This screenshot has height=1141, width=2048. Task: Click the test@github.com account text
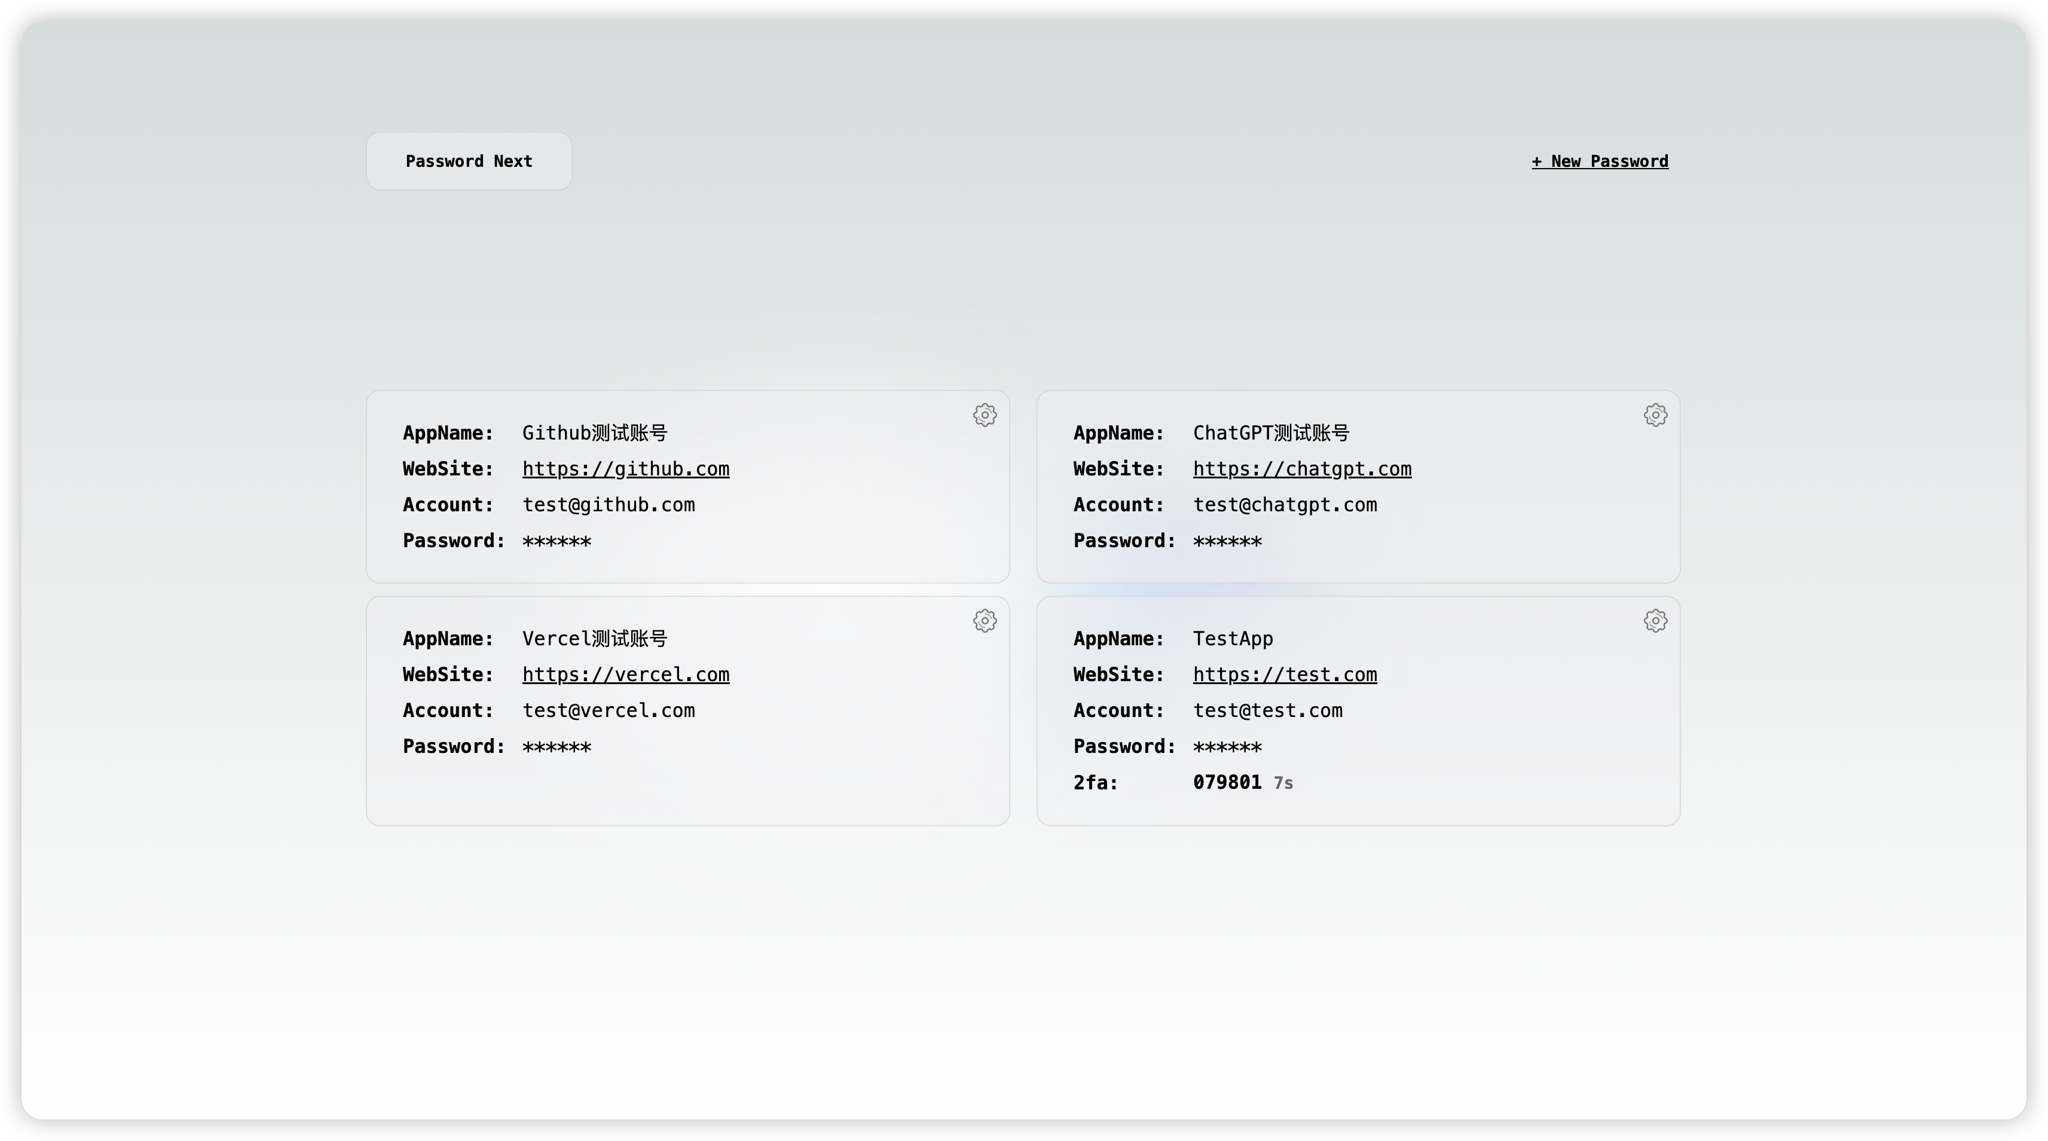[x=608, y=505]
